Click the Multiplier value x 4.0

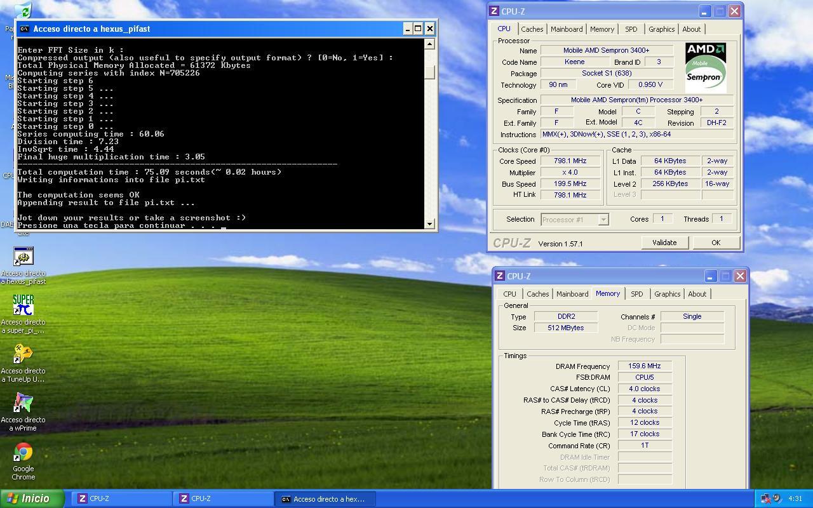pyautogui.click(x=570, y=173)
